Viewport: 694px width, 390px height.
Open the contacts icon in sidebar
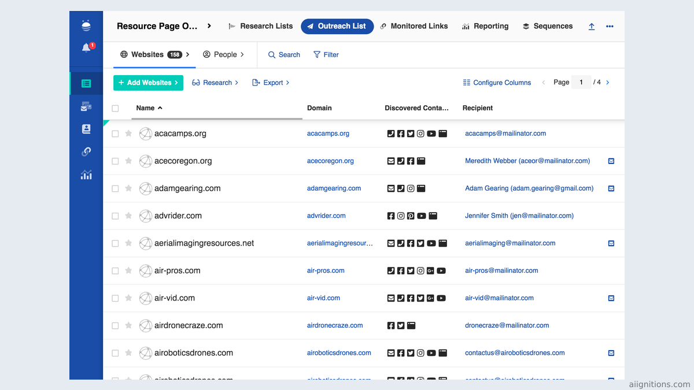pos(86,129)
